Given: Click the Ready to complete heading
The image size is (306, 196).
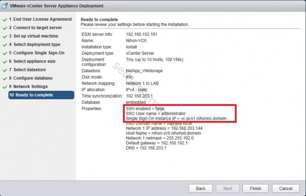Looking at the screenshot, I should coord(99,19).
